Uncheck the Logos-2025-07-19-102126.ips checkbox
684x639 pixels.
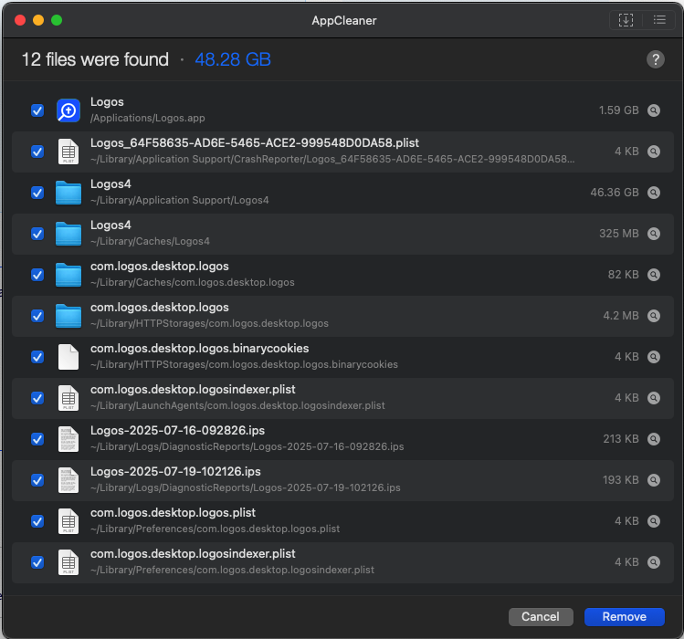(37, 480)
